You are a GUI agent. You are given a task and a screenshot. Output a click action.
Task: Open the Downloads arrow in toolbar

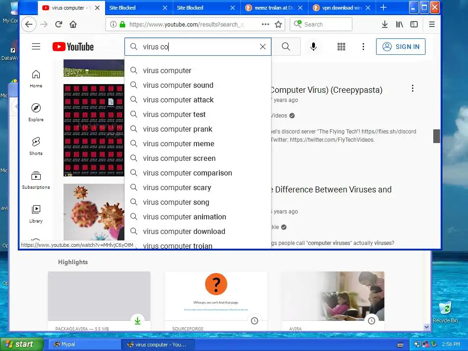(x=385, y=24)
